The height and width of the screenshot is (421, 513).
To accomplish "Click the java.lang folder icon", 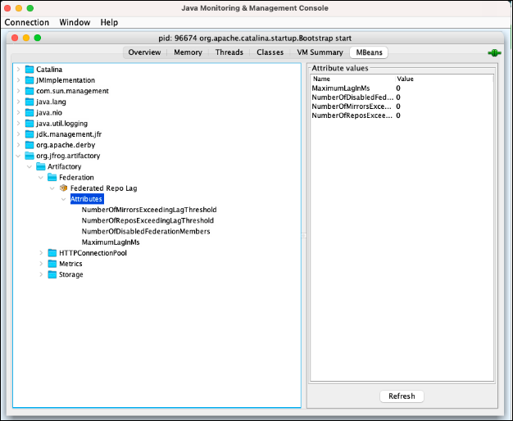I will tap(30, 102).
